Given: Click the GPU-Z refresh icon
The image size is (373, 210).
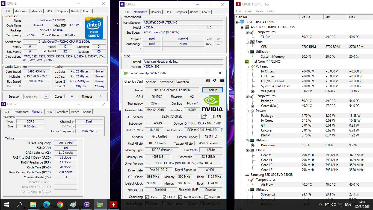Looking at the screenshot, I should click(x=215, y=80).
